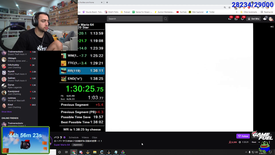The width and height of the screenshot is (275, 155).
Task: Open the Videos tab of the channel
Action: (x=85, y=137)
